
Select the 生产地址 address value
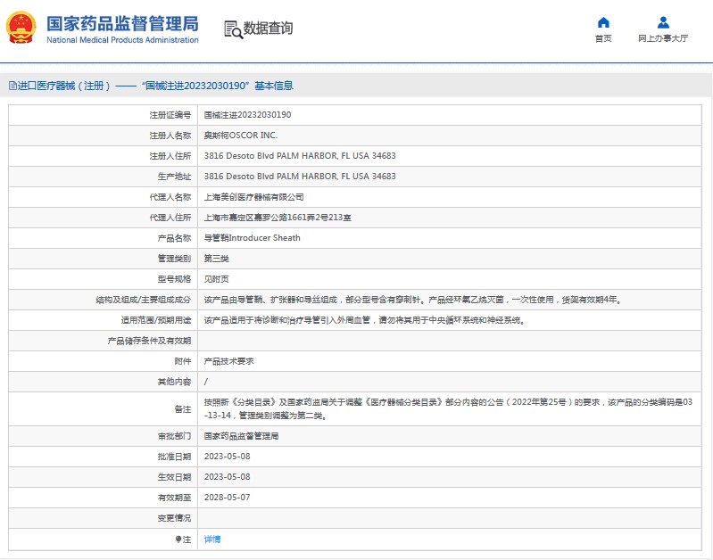[x=300, y=177]
